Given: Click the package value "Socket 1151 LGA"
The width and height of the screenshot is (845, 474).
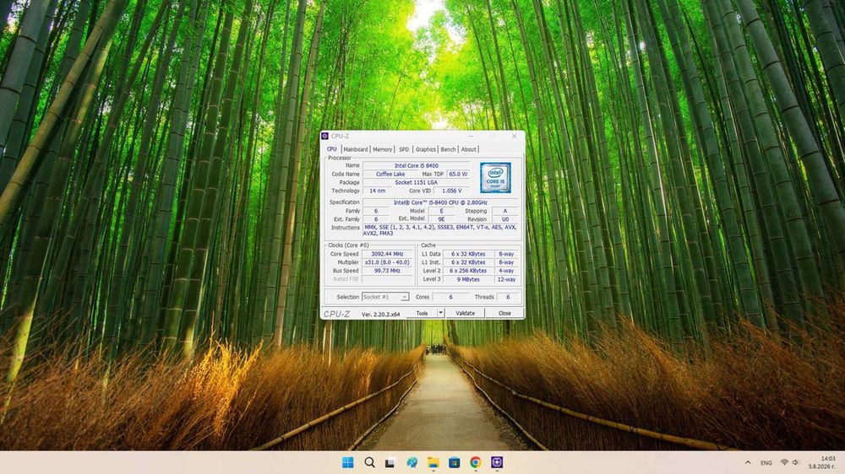Looking at the screenshot, I should pos(416,183).
